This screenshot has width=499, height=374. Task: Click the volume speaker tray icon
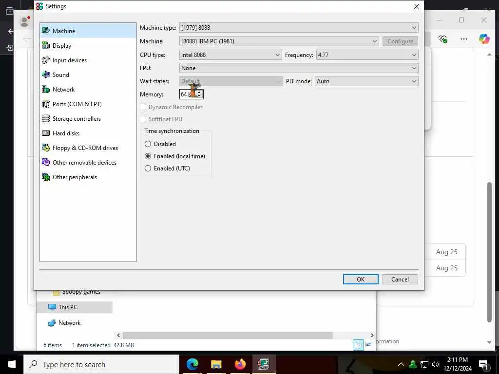pyautogui.click(x=435, y=364)
